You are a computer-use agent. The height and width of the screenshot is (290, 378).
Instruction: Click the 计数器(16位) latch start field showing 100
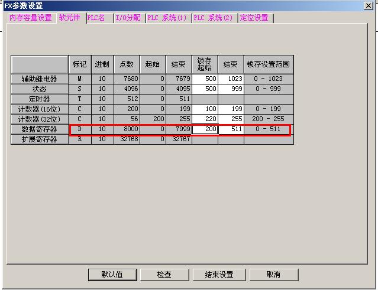[x=205, y=109]
